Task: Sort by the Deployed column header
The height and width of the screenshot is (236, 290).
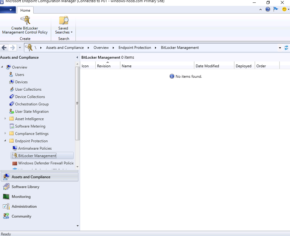Action: coord(244,65)
